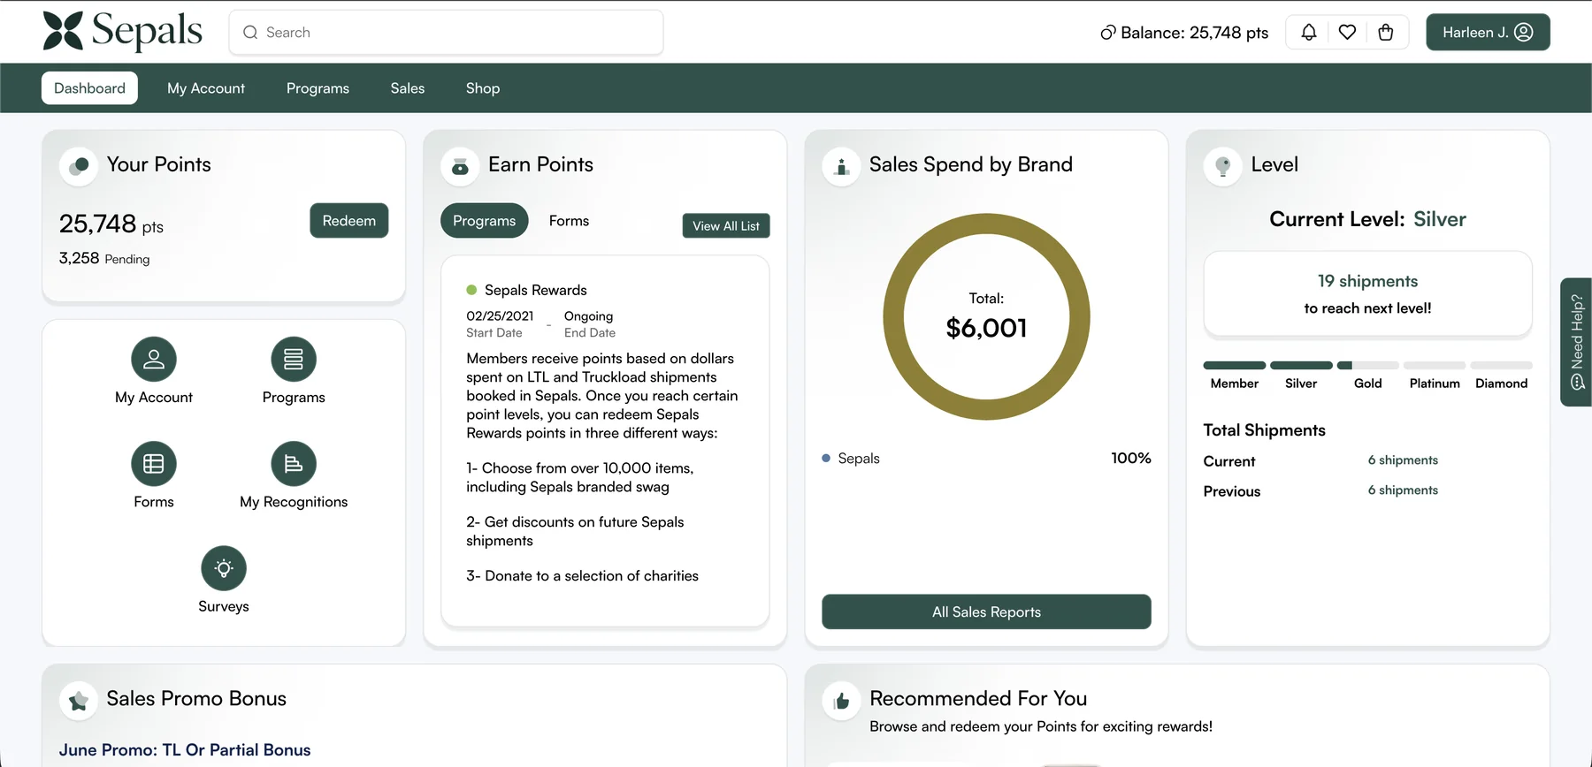1592x767 pixels.
Task: Click the Surveys lightbulb icon
Action: click(224, 567)
